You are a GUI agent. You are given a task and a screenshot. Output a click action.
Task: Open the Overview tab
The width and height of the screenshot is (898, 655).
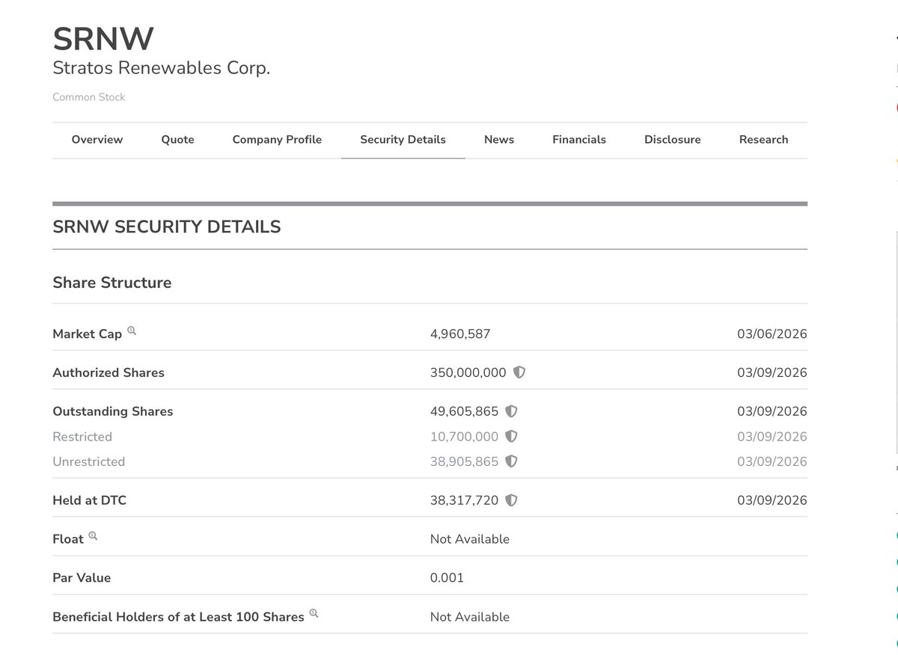point(97,140)
